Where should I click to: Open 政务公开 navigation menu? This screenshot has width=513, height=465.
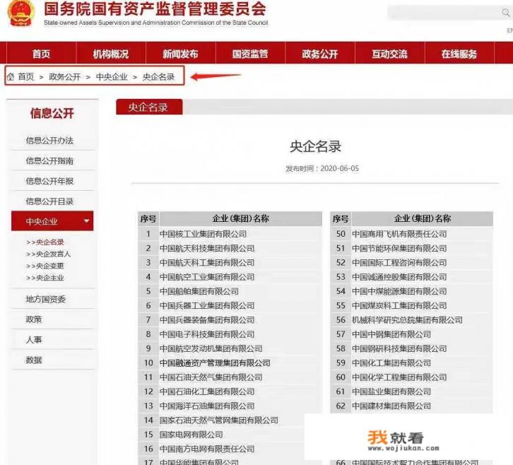pyautogui.click(x=319, y=54)
